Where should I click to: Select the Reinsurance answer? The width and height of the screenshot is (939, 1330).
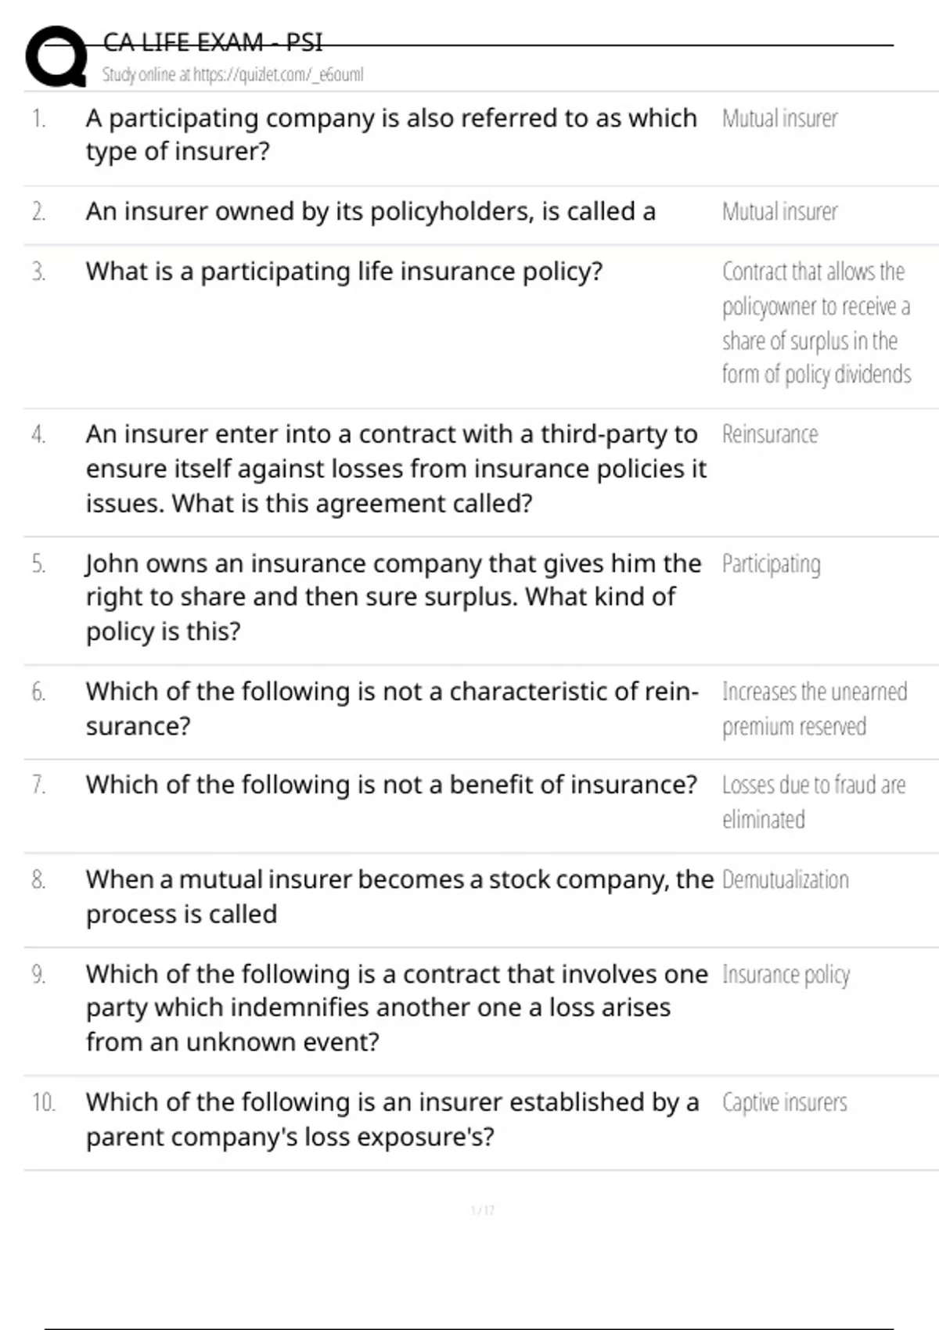pyautogui.click(x=770, y=435)
